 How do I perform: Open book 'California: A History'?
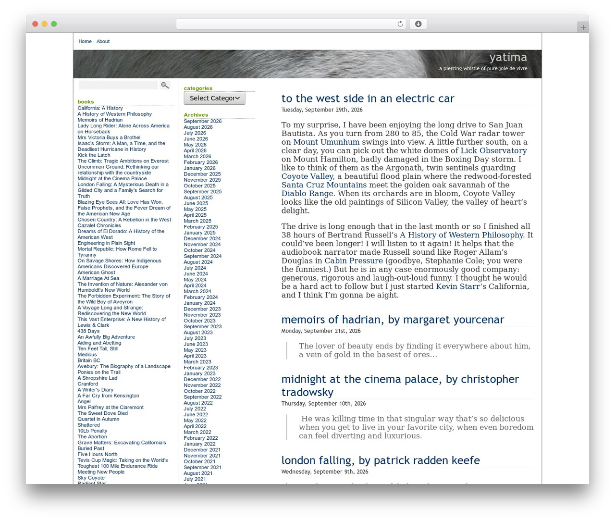(x=100, y=109)
